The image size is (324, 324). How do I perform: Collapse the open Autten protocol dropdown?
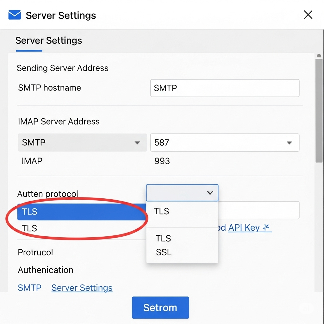click(x=182, y=193)
